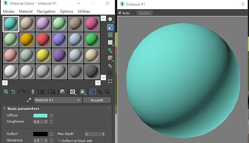
Task: Open the Material #1 name dropdown
Action: [x=58, y=100]
